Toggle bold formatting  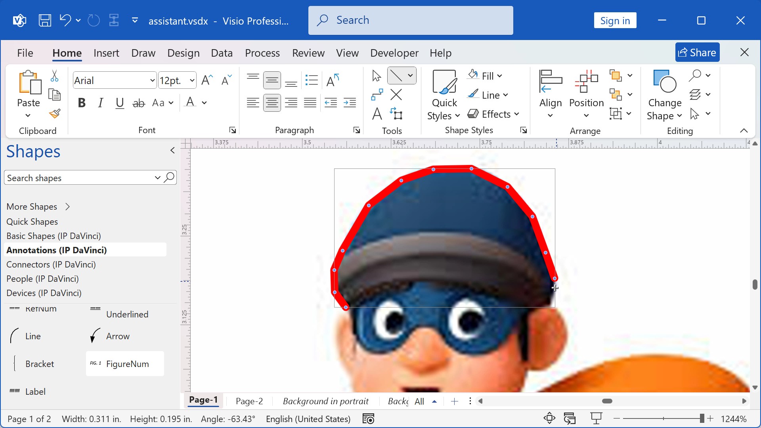click(x=82, y=103)
